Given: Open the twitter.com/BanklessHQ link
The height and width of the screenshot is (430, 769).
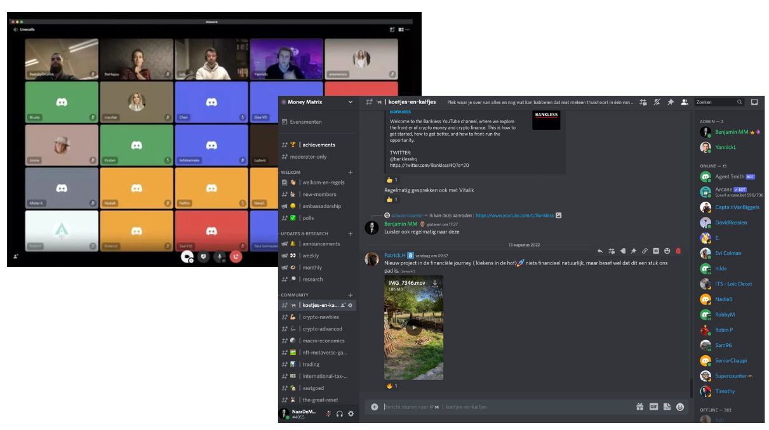Looking at the screenshot, I should (429, 165).
